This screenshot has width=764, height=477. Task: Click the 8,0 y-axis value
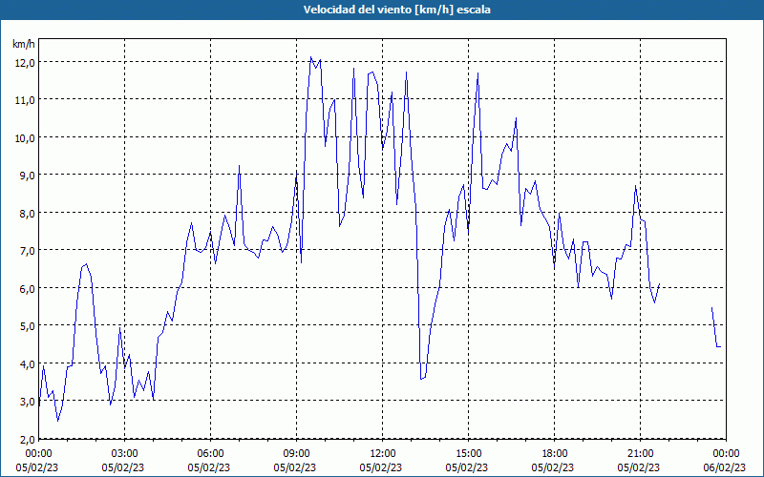click(x=27, y=213)
